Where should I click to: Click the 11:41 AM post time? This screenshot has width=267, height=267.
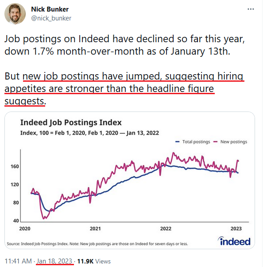(x=18, y=261)
